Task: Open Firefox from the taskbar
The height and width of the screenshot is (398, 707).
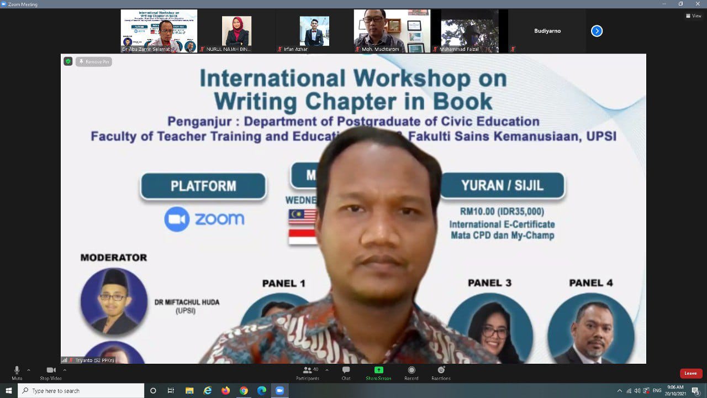Action: pos(225,391)
